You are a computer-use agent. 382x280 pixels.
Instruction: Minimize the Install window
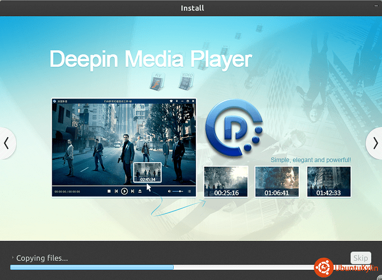click(x=376, y=6)
